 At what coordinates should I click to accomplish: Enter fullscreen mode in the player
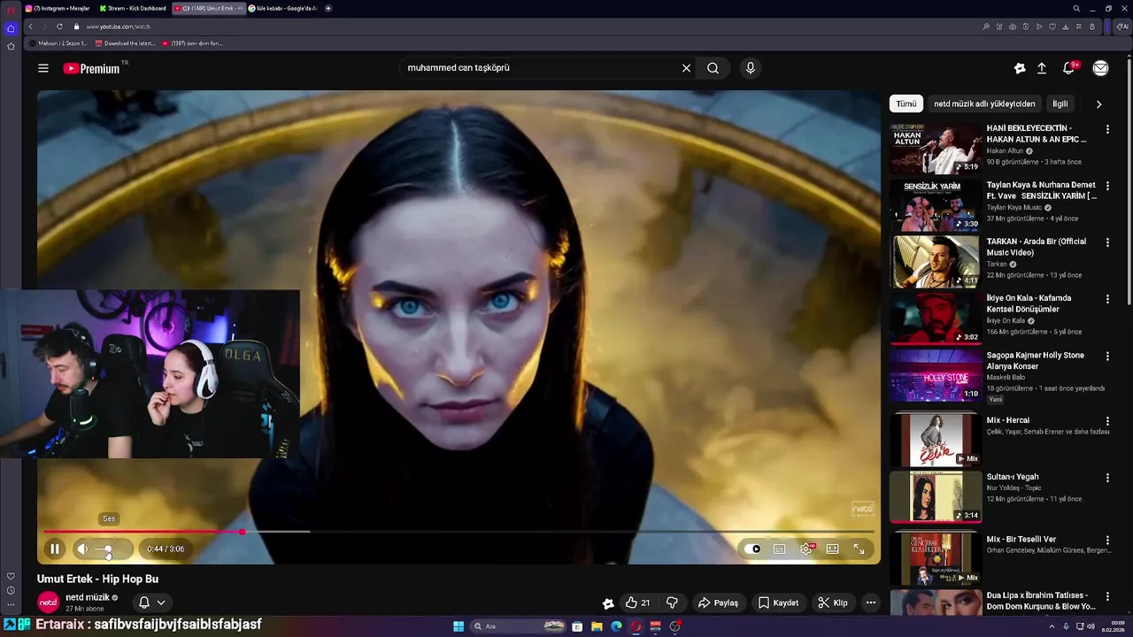click(x=859, y=549)
